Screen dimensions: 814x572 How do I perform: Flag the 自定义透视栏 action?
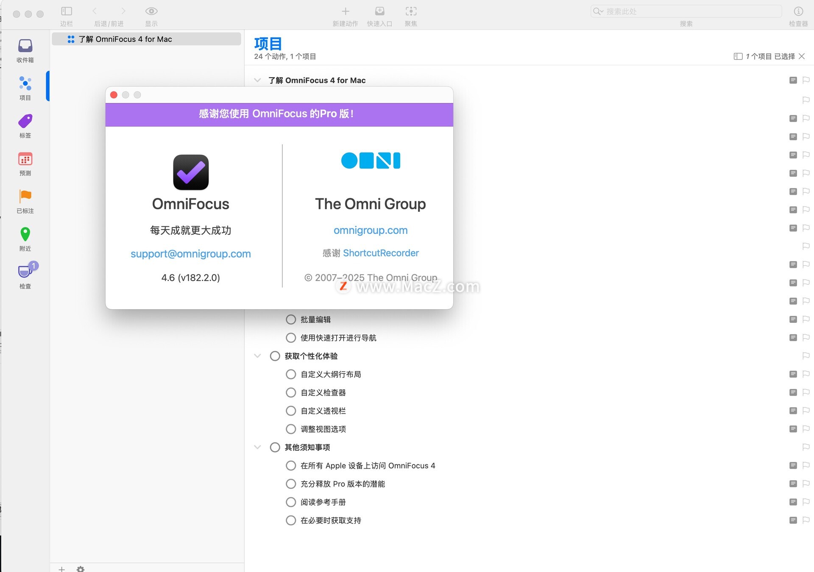(806, 411)
